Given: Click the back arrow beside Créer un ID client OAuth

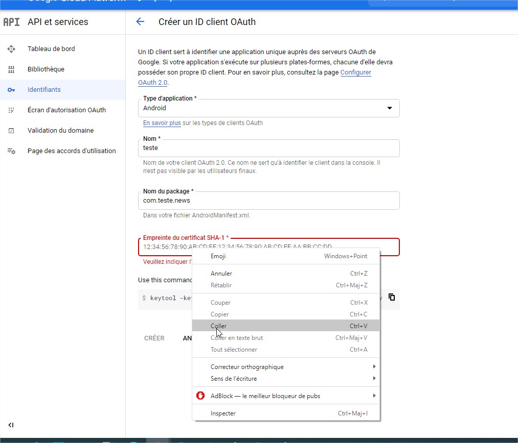Looking at the screenshot, I should tap(140, 22).
